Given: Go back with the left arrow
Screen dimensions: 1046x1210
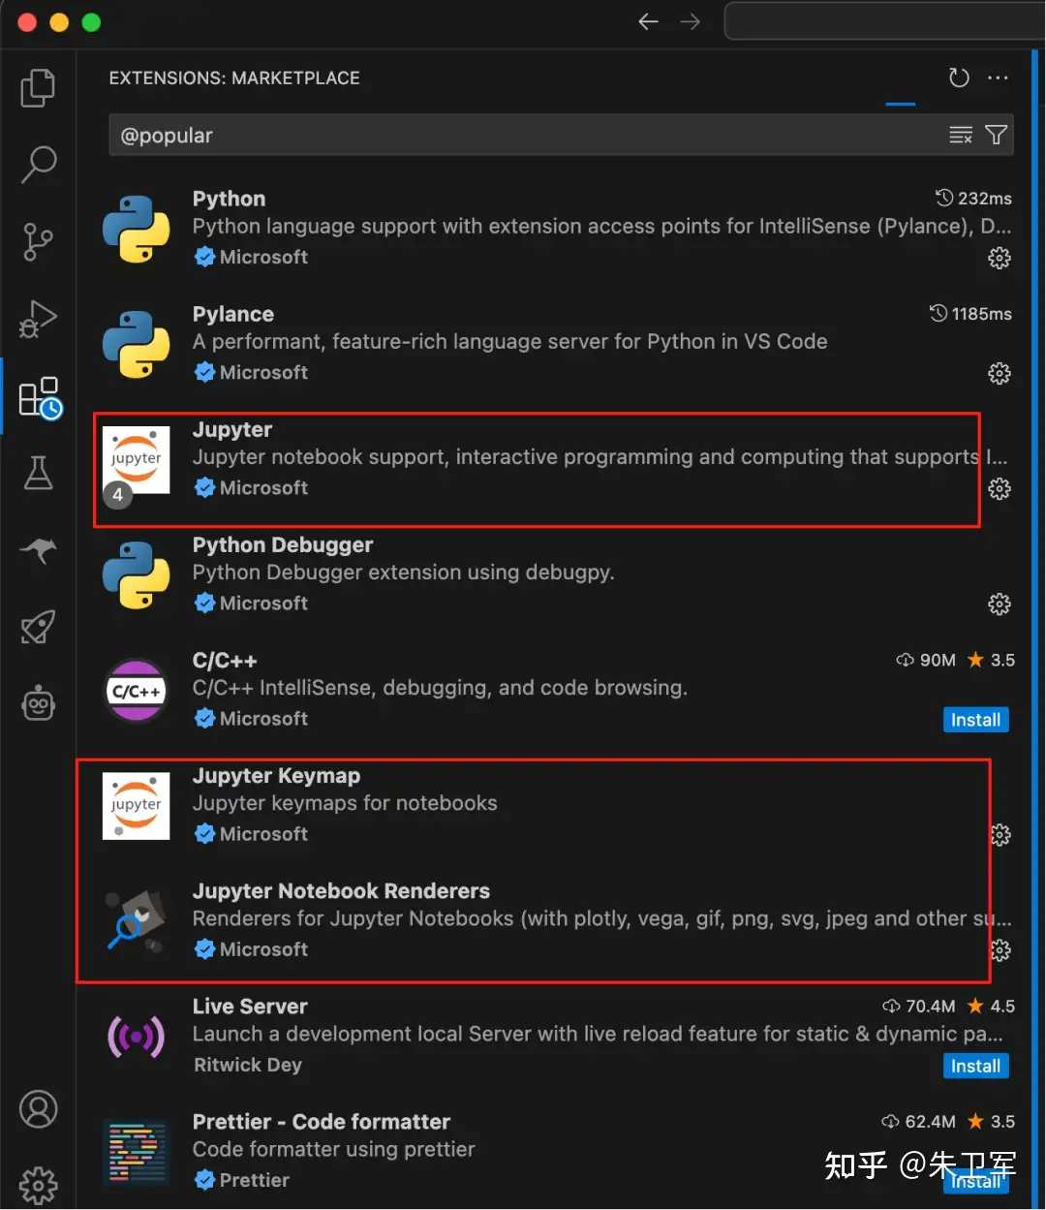Looking at the screenshot, I should 648,21.
